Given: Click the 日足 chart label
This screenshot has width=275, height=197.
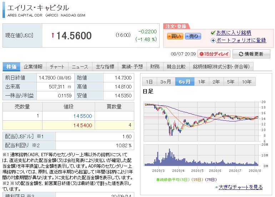Looking at the screenshot, I should tap(148, 91).
